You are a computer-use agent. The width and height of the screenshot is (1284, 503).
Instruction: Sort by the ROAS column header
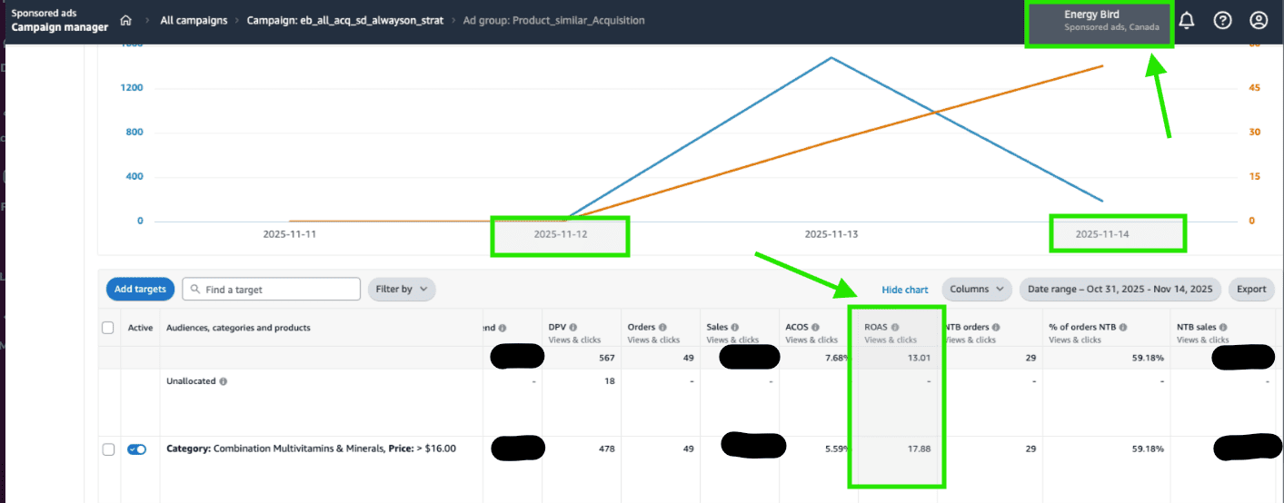876,328
